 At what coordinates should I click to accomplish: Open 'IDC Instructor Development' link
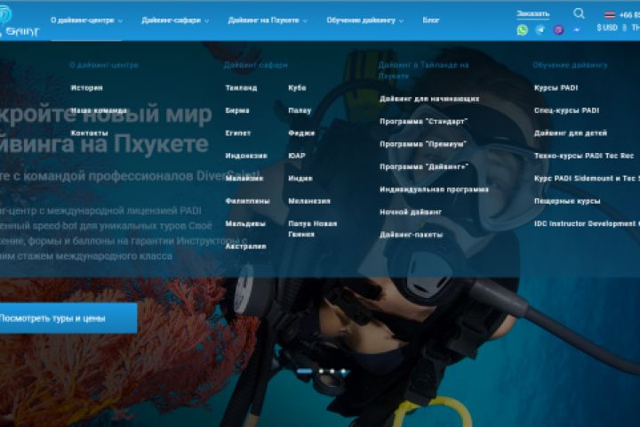click(587, 224)
